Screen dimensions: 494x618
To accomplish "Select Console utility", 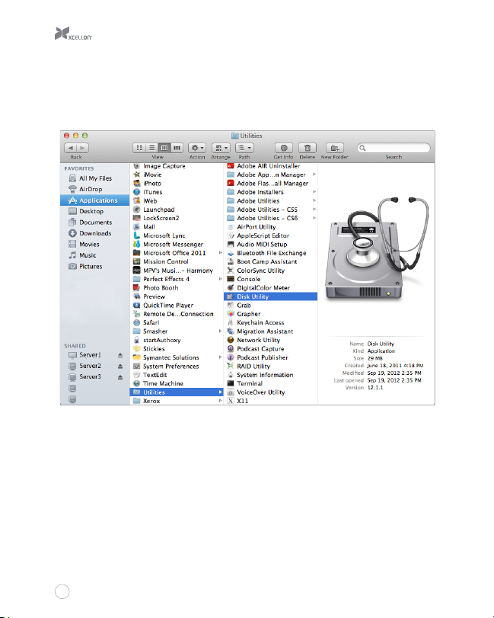I will pyautogui.click(x=270, y=279).
